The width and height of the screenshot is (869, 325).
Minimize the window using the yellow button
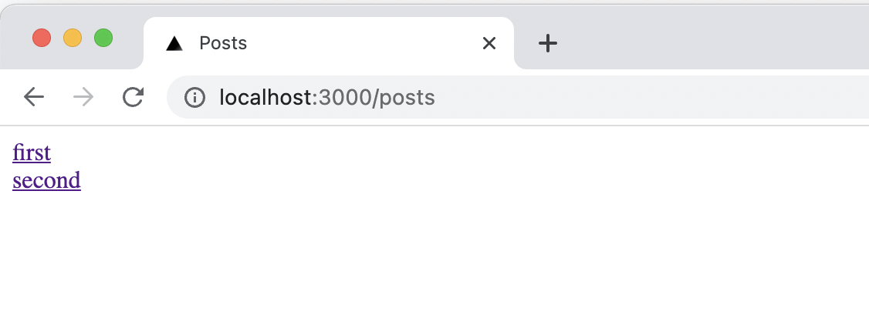[x=73, y=38]
